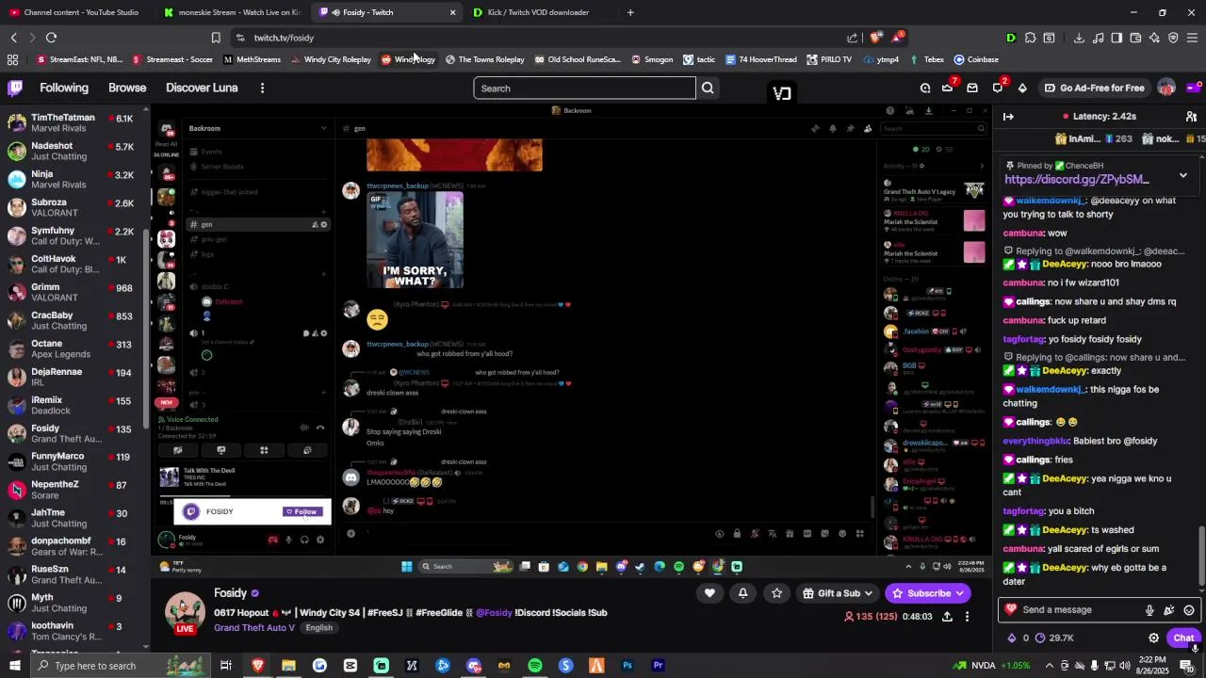
Task: Open the browser downloads icon
Action: pyautogui.click(x=1079, y=38)
